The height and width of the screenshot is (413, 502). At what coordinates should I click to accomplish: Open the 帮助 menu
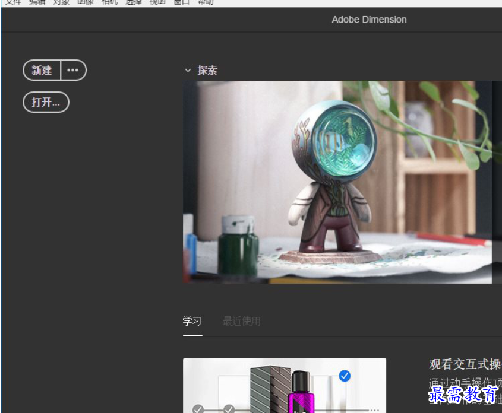(206, 2)
